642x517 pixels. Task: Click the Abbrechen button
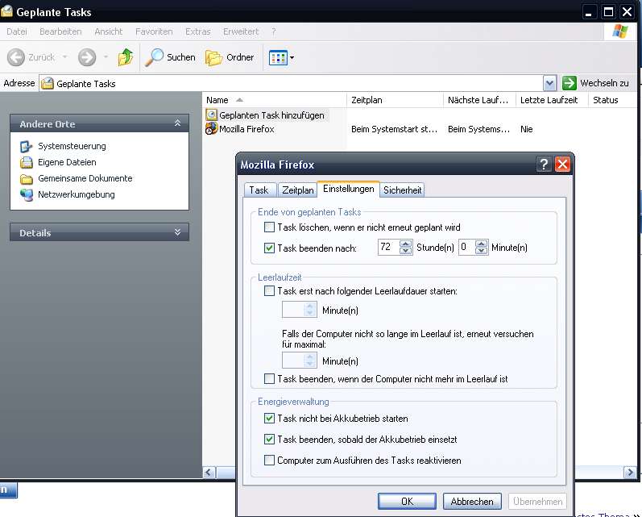(472, 501)
